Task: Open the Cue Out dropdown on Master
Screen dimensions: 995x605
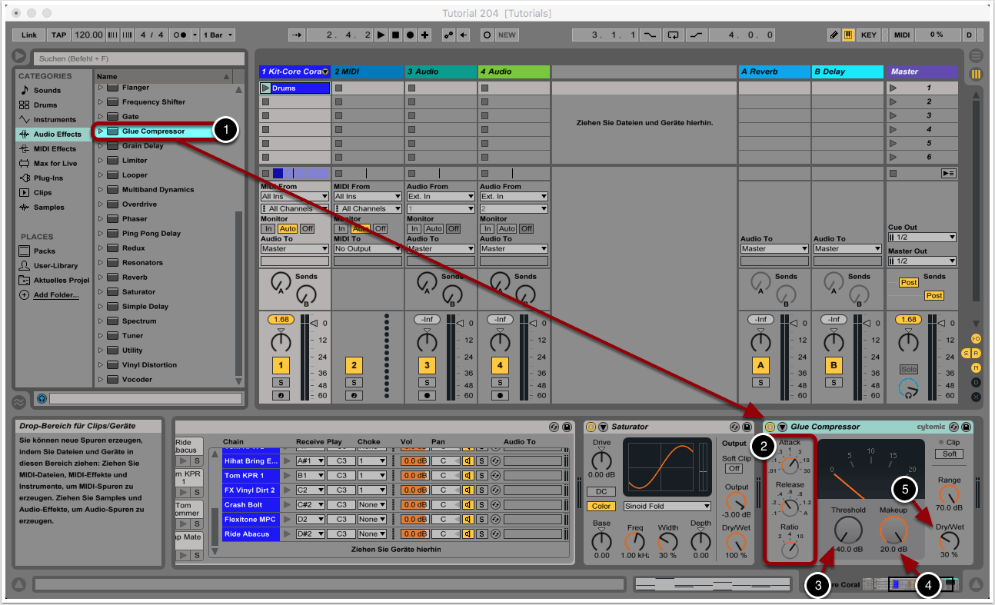Action: tap(922, 238)
